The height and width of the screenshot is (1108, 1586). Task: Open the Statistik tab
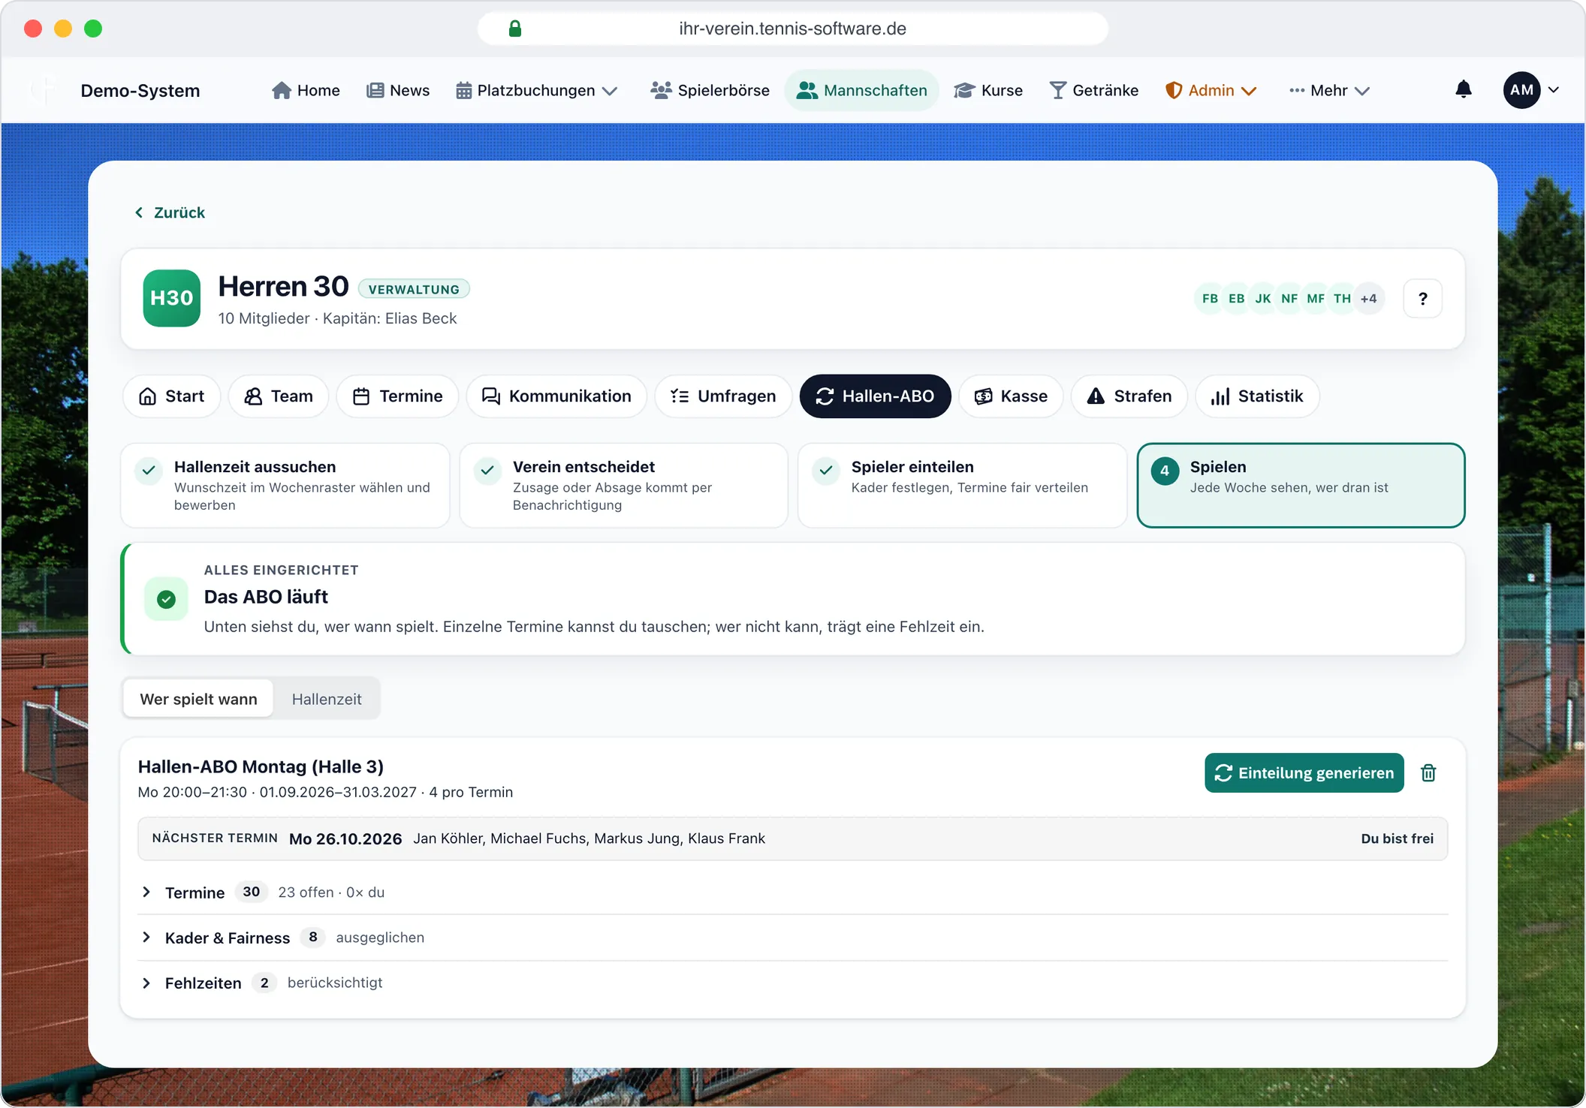pos(1257,396)
